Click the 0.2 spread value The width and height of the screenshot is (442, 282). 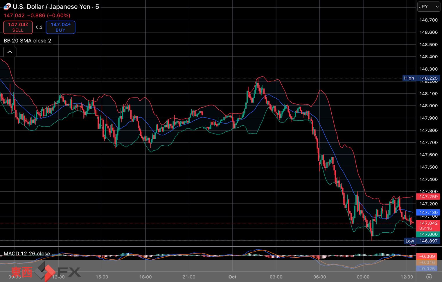pos(39,27)
